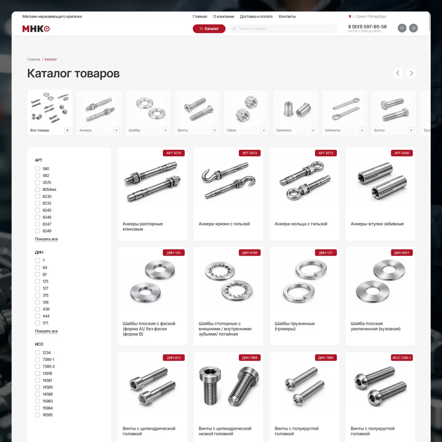Open the shopping cart icon
442x442 pixels.
point(413,28)
